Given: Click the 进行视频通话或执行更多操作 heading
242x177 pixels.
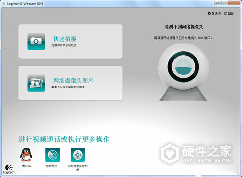Looking at the screenshot, I should [64, 139].
